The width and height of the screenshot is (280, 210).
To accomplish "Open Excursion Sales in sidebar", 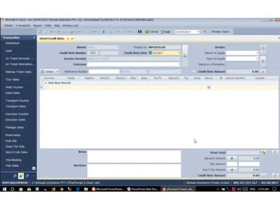I will coord(16,120).
